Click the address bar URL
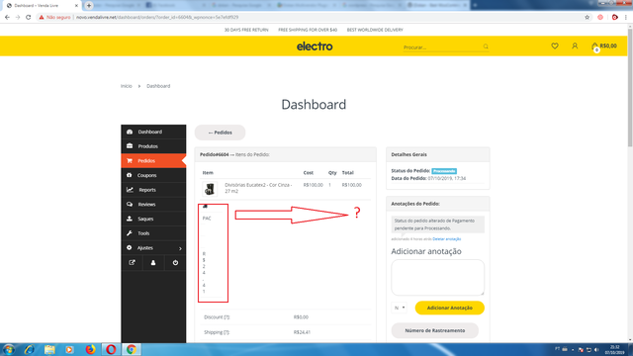This screenshot has width=633, height=356. [x=157, y=18]
